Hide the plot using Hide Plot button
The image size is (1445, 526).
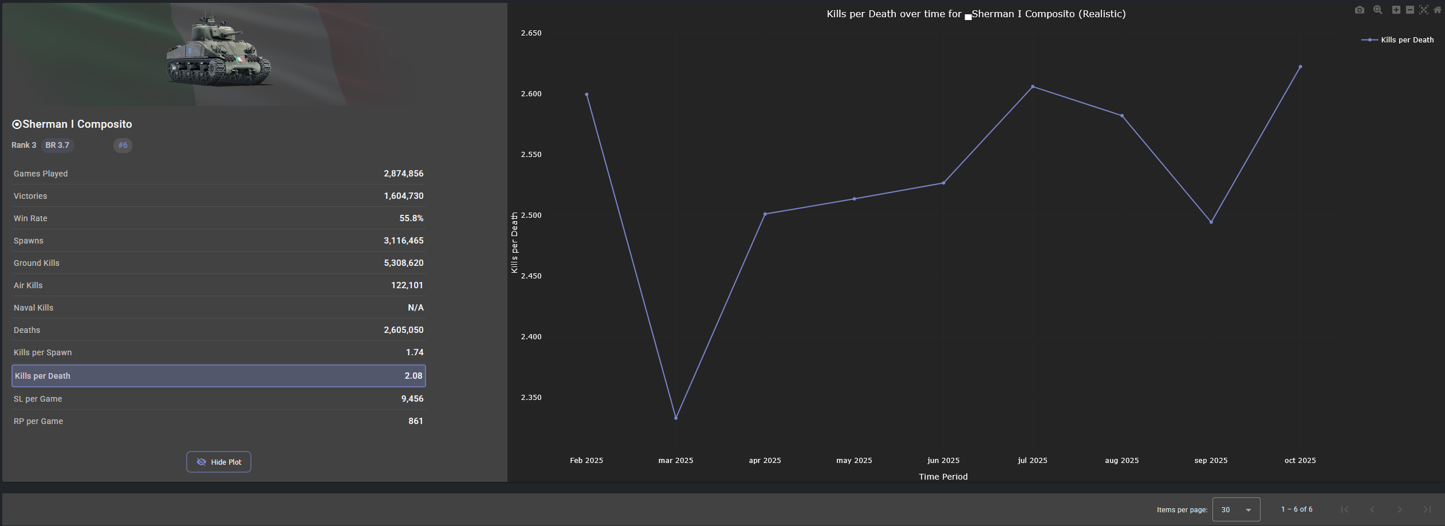coord(218,462)
